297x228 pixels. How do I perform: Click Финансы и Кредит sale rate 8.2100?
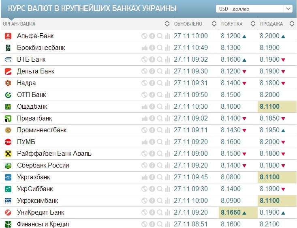coord(269,224)
